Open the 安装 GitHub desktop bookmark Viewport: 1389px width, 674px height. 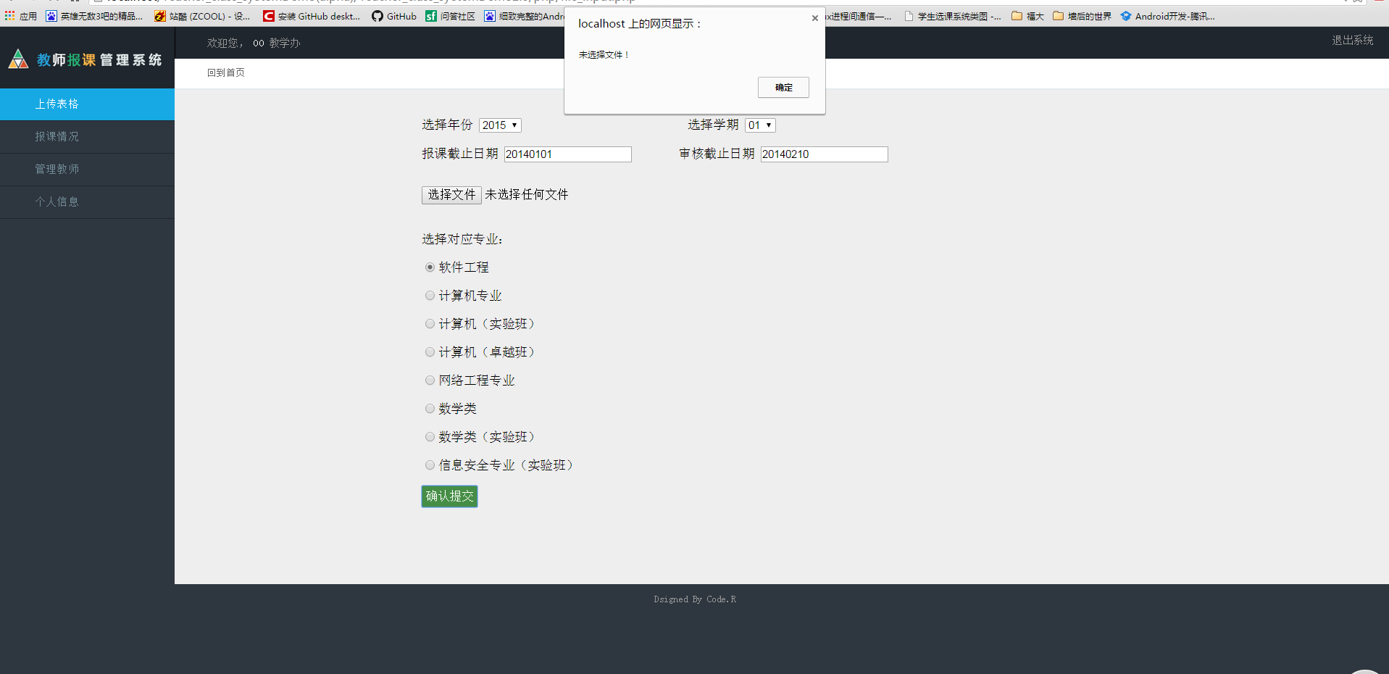click(x=312, y=16)
